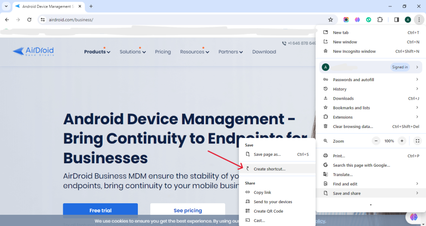Expand the Products dropdown in navigation
Image resolution: width=426 pixels, height=226 pixels.
pyautogui.click(x=97, y=52)
